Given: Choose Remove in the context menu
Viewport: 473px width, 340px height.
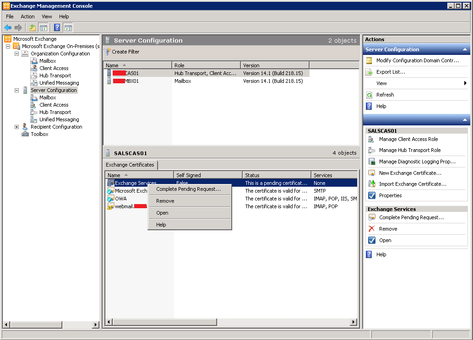Looking at the screenshot, I should click(190, 201).
